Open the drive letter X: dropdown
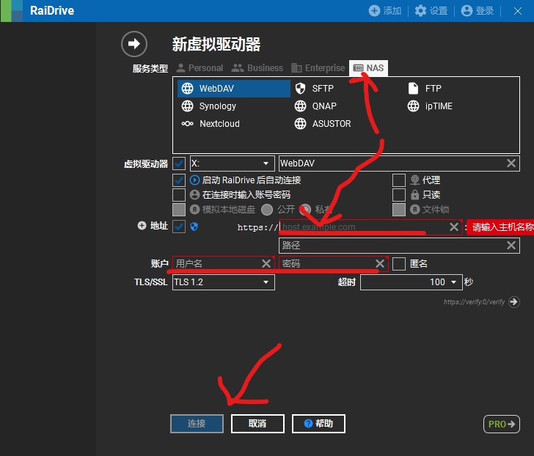Viewport: 534px width, 456px height. [233, 163]
